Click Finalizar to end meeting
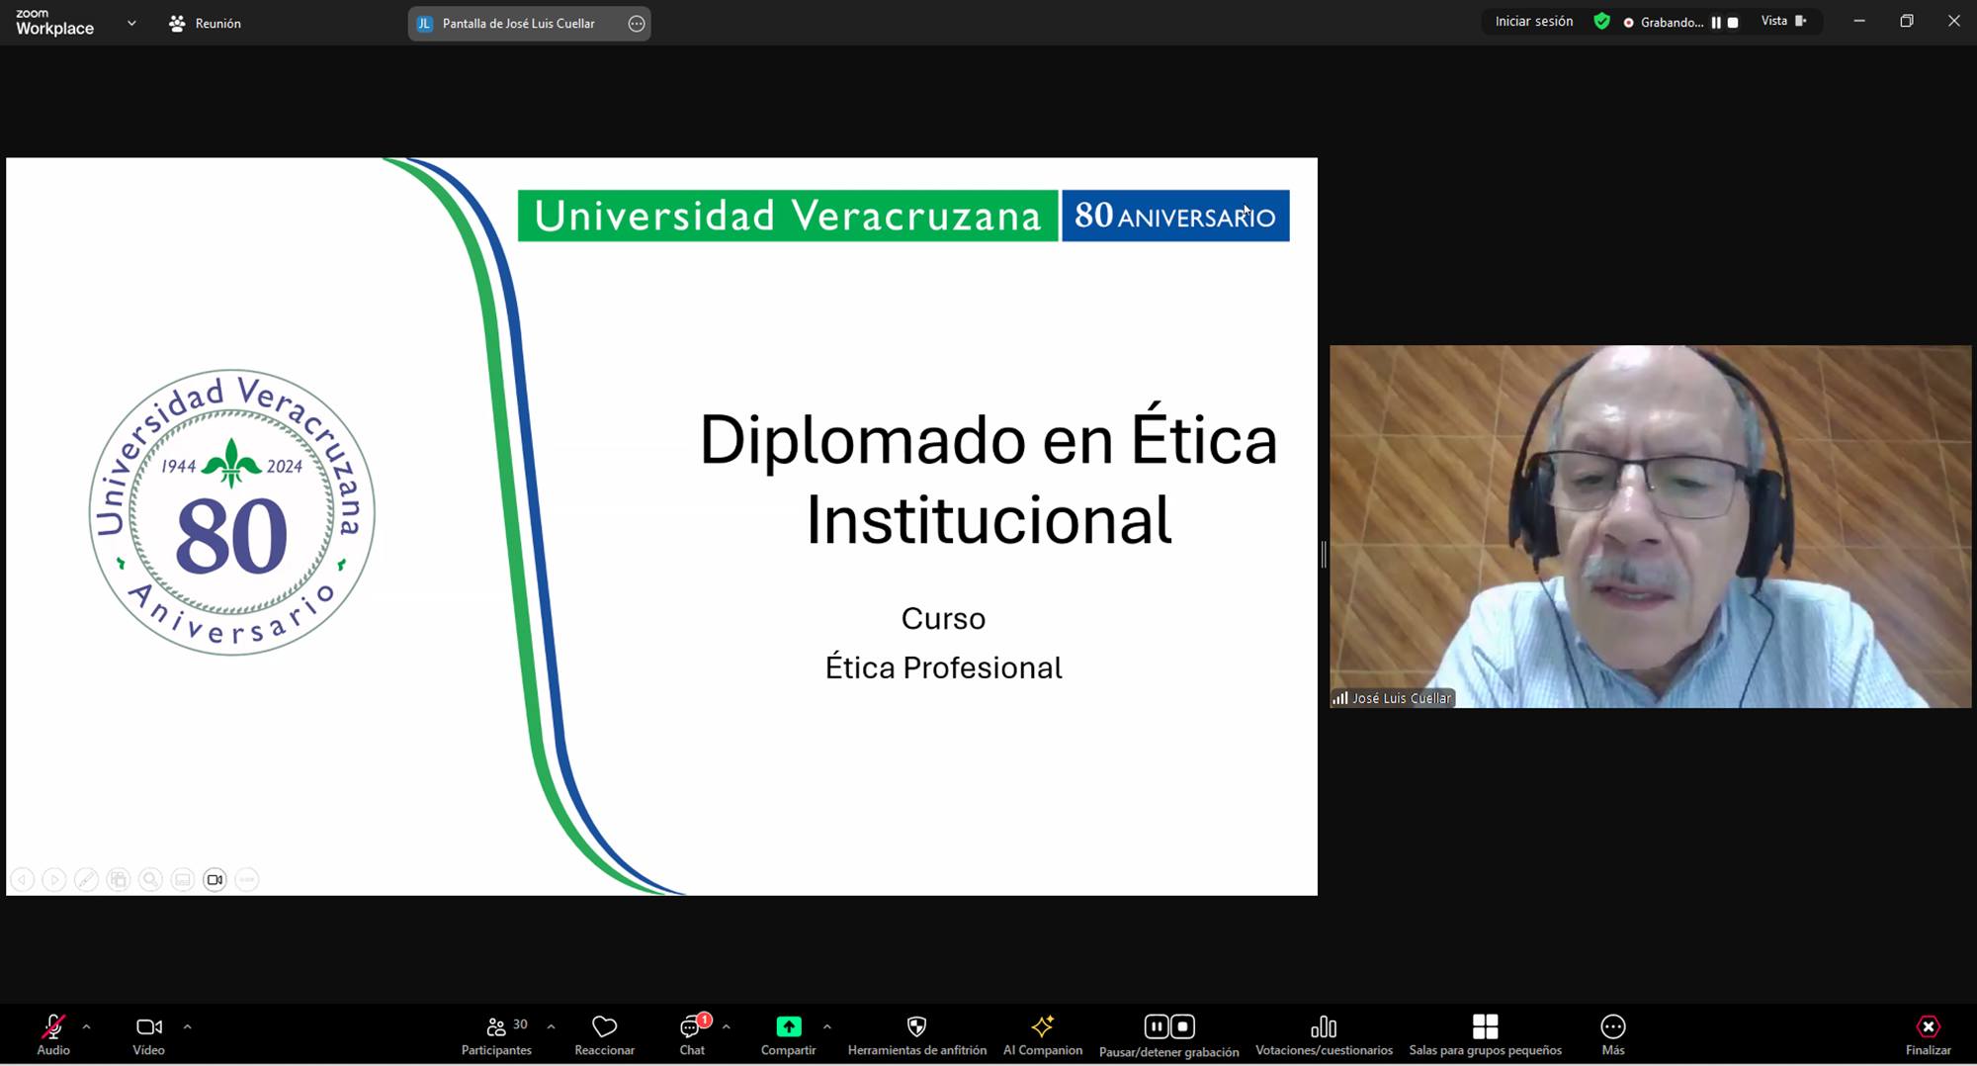This screenshot has height=1066, width=1977. pyautogui.click(x=1928, y=1034)
